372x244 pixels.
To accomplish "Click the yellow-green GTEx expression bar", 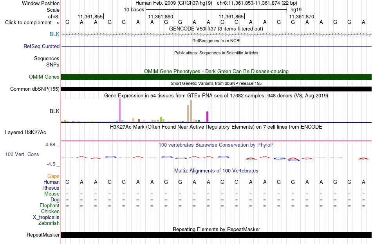I will click(161, 119).
